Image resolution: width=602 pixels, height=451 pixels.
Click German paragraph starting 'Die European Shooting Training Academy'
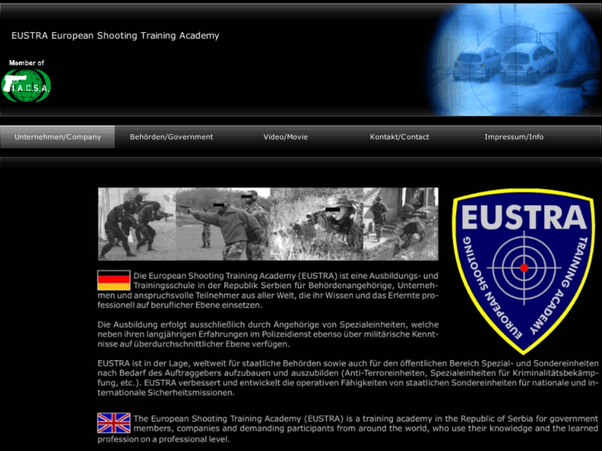tap(268, 290)
